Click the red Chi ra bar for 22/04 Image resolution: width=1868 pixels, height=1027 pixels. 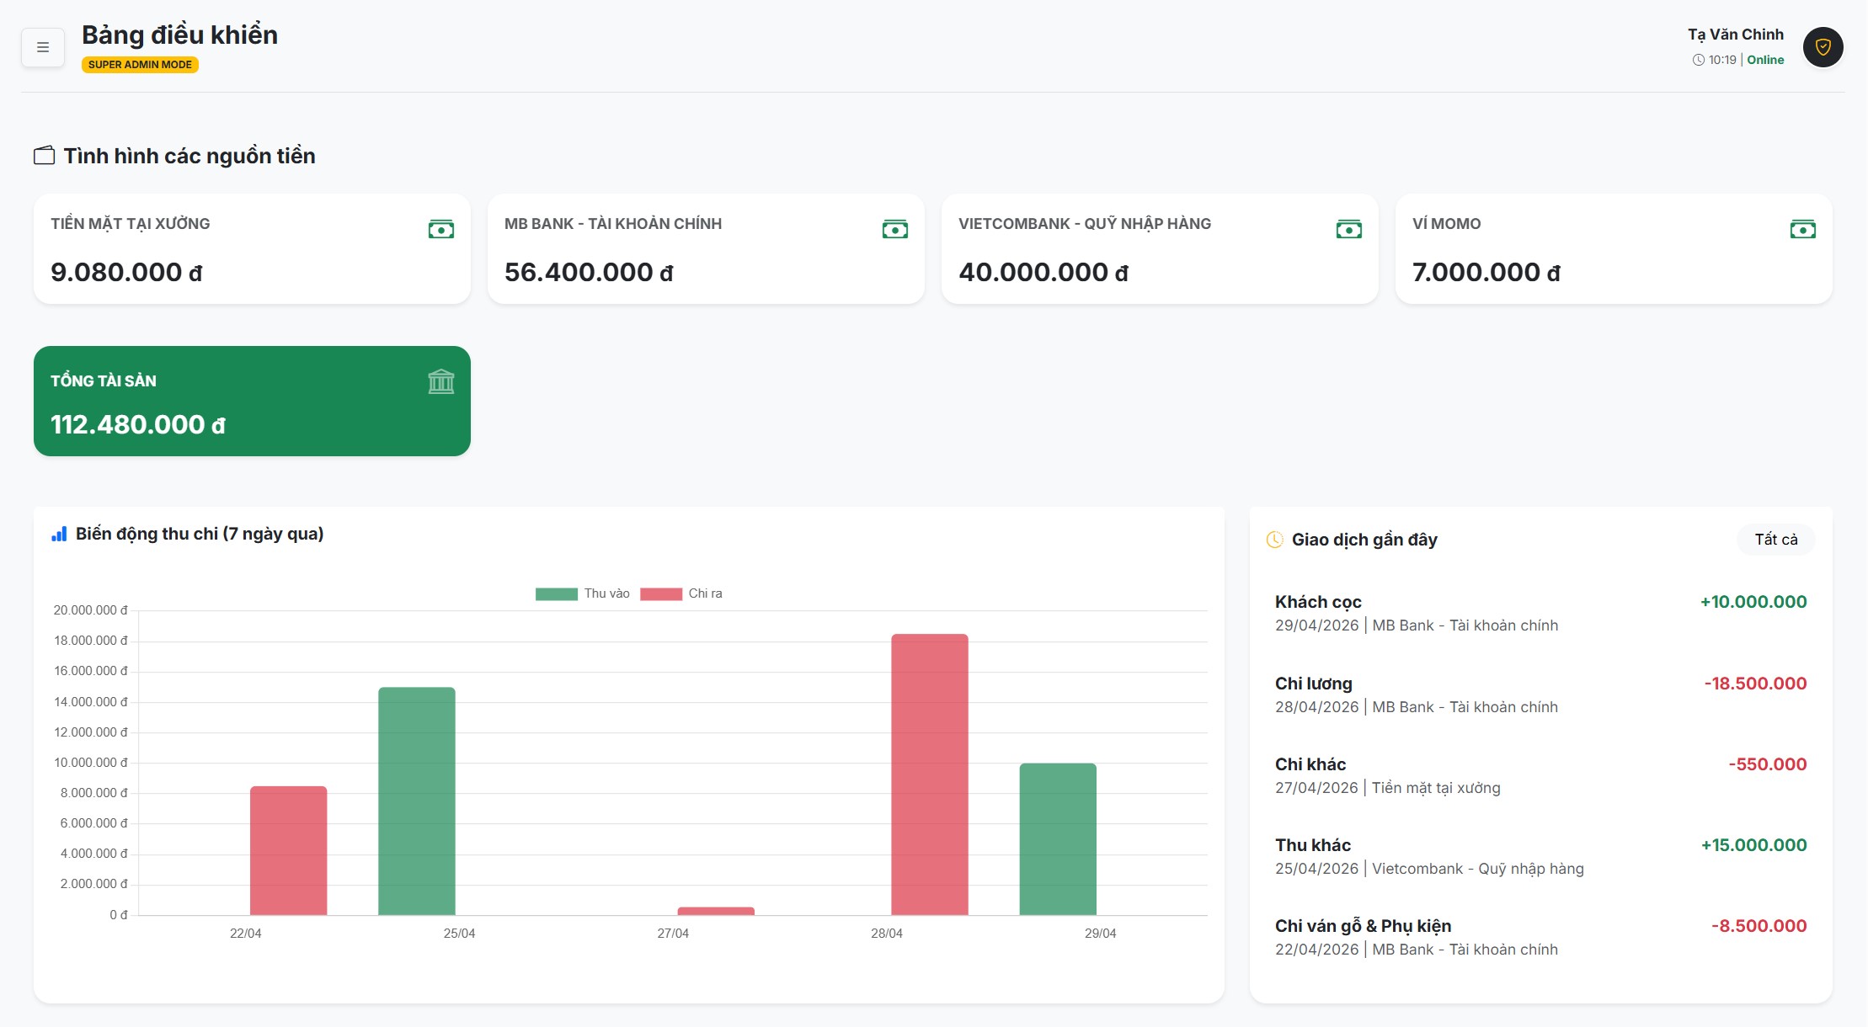289,851
